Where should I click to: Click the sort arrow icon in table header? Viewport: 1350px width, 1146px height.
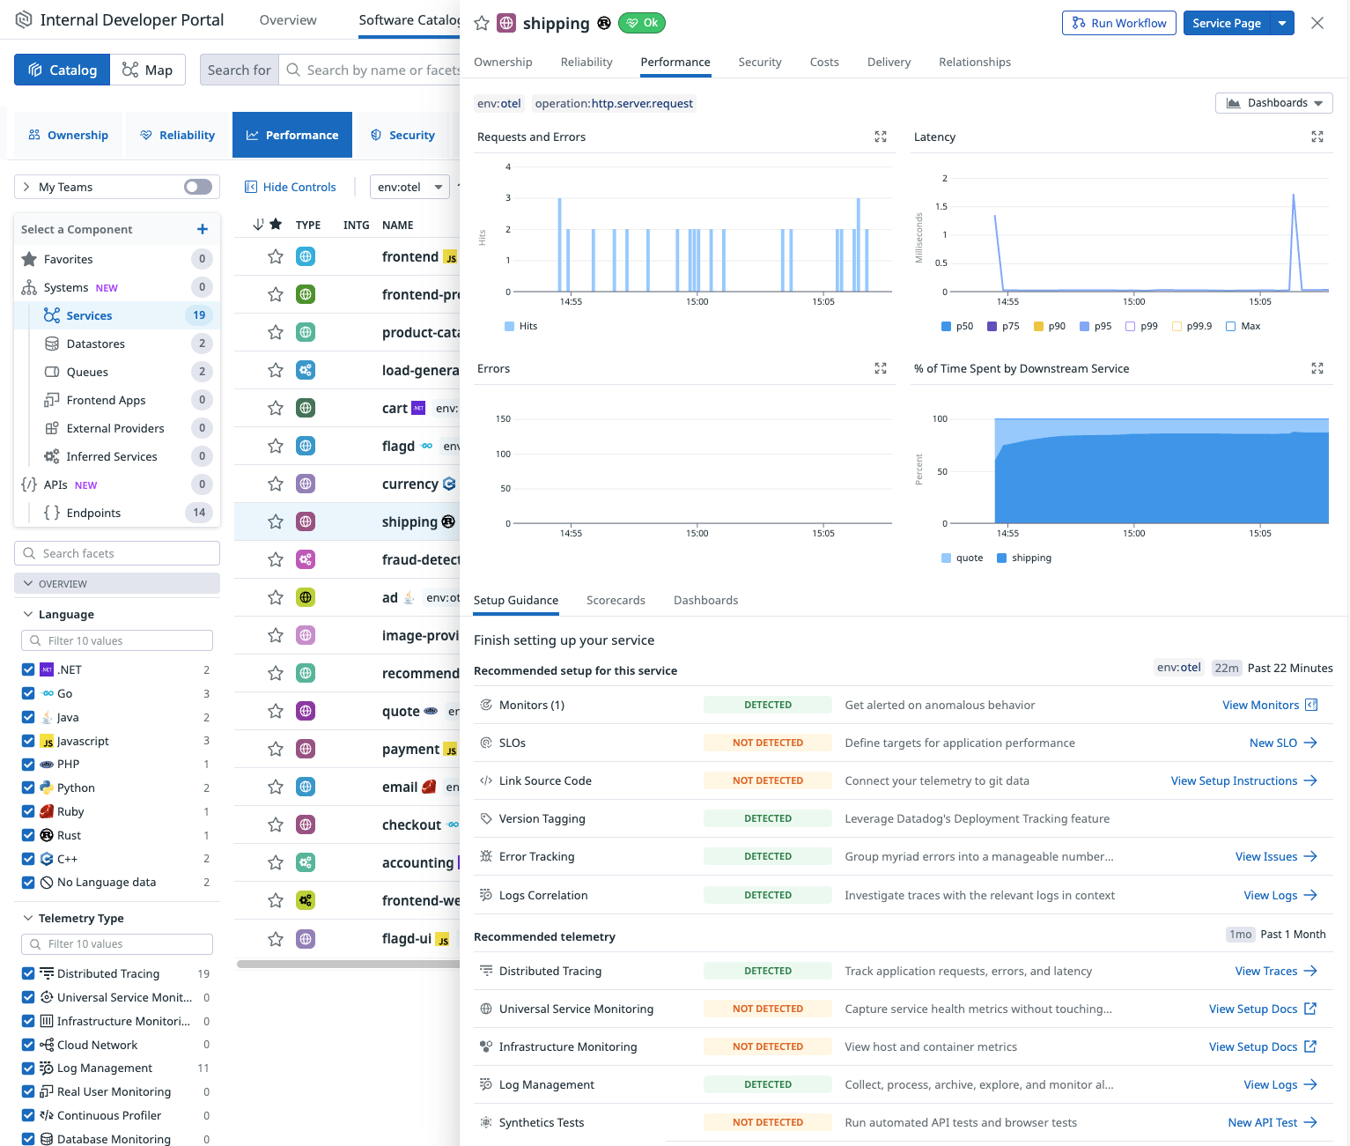tap(258, 225)
